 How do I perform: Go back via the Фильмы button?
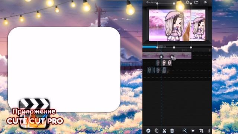pyautogui.click(x=151, y=3)
